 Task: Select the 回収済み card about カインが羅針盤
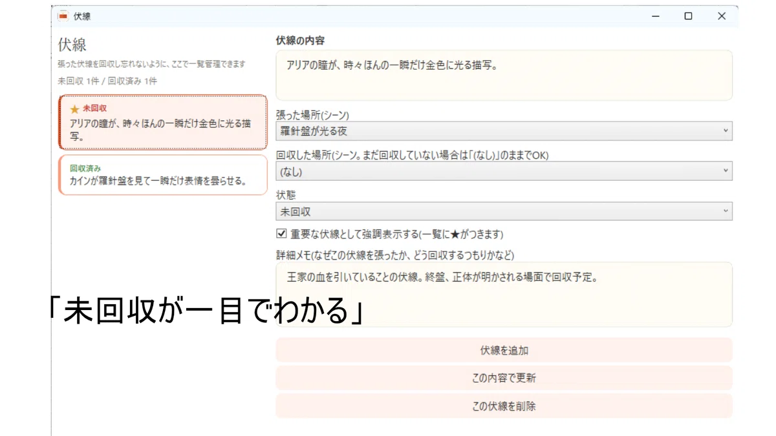coord(162,175)
